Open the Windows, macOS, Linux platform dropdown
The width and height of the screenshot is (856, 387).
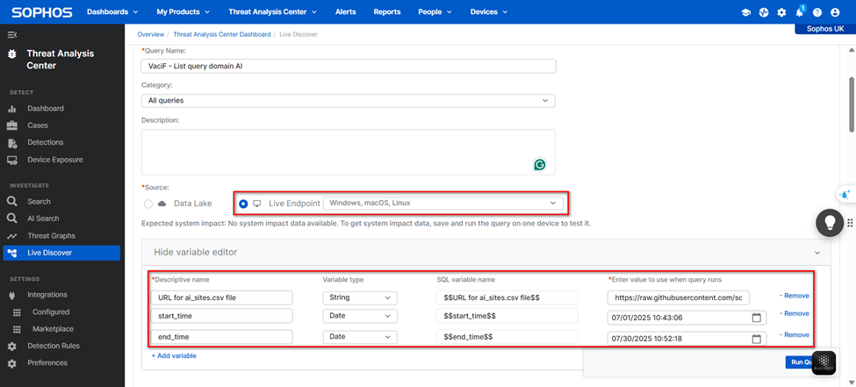[442, 203]
